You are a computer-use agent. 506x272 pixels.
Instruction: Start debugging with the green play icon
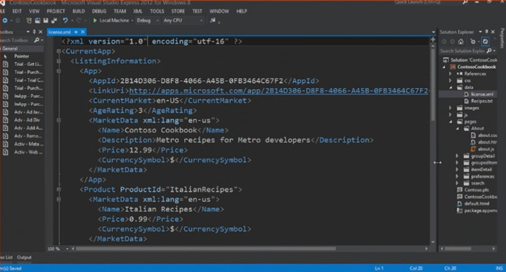(95, 20)
